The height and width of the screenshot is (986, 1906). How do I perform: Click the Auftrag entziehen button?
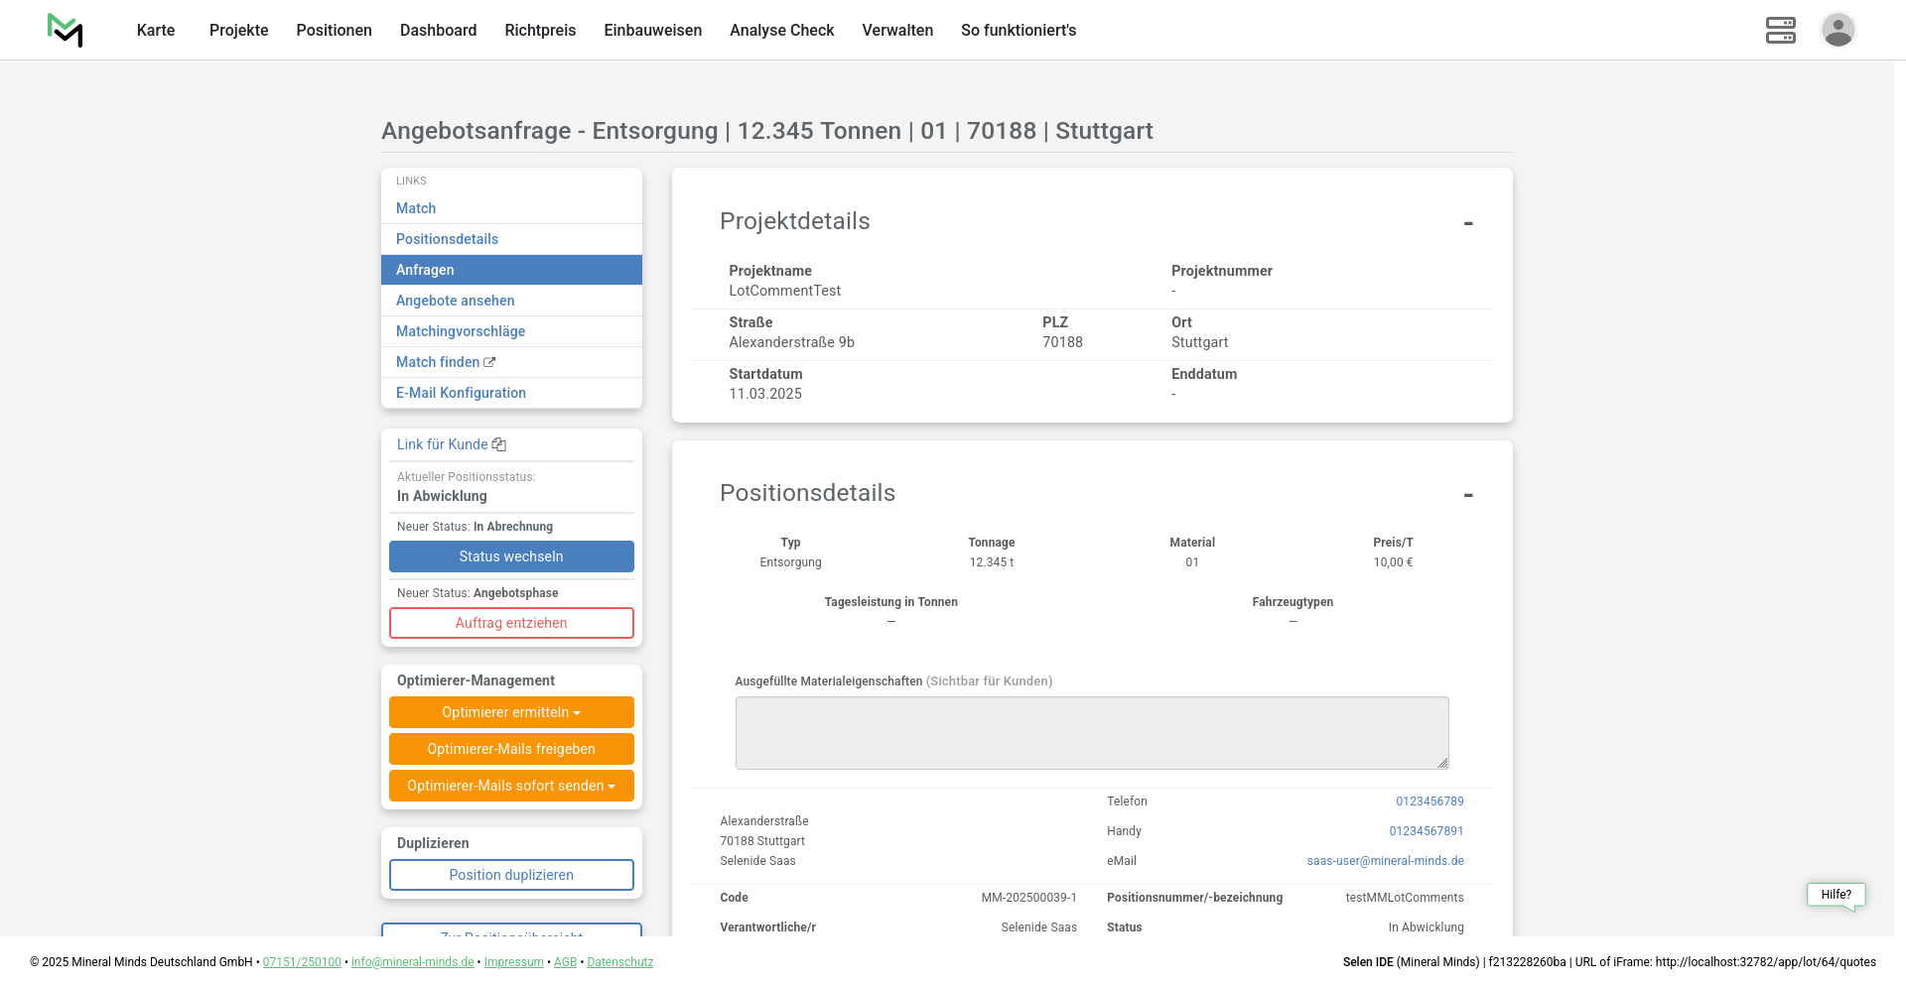tap(511, 623)
